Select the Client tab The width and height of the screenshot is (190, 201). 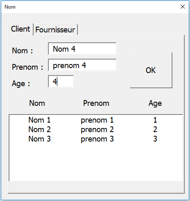[x=20, y=29]
